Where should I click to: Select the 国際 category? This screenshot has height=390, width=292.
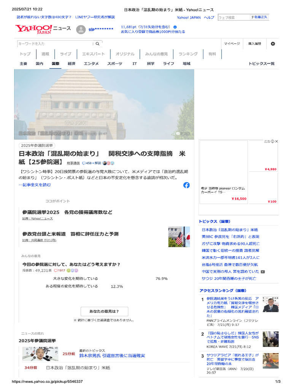pyautogui.click(x=56, y=64)
